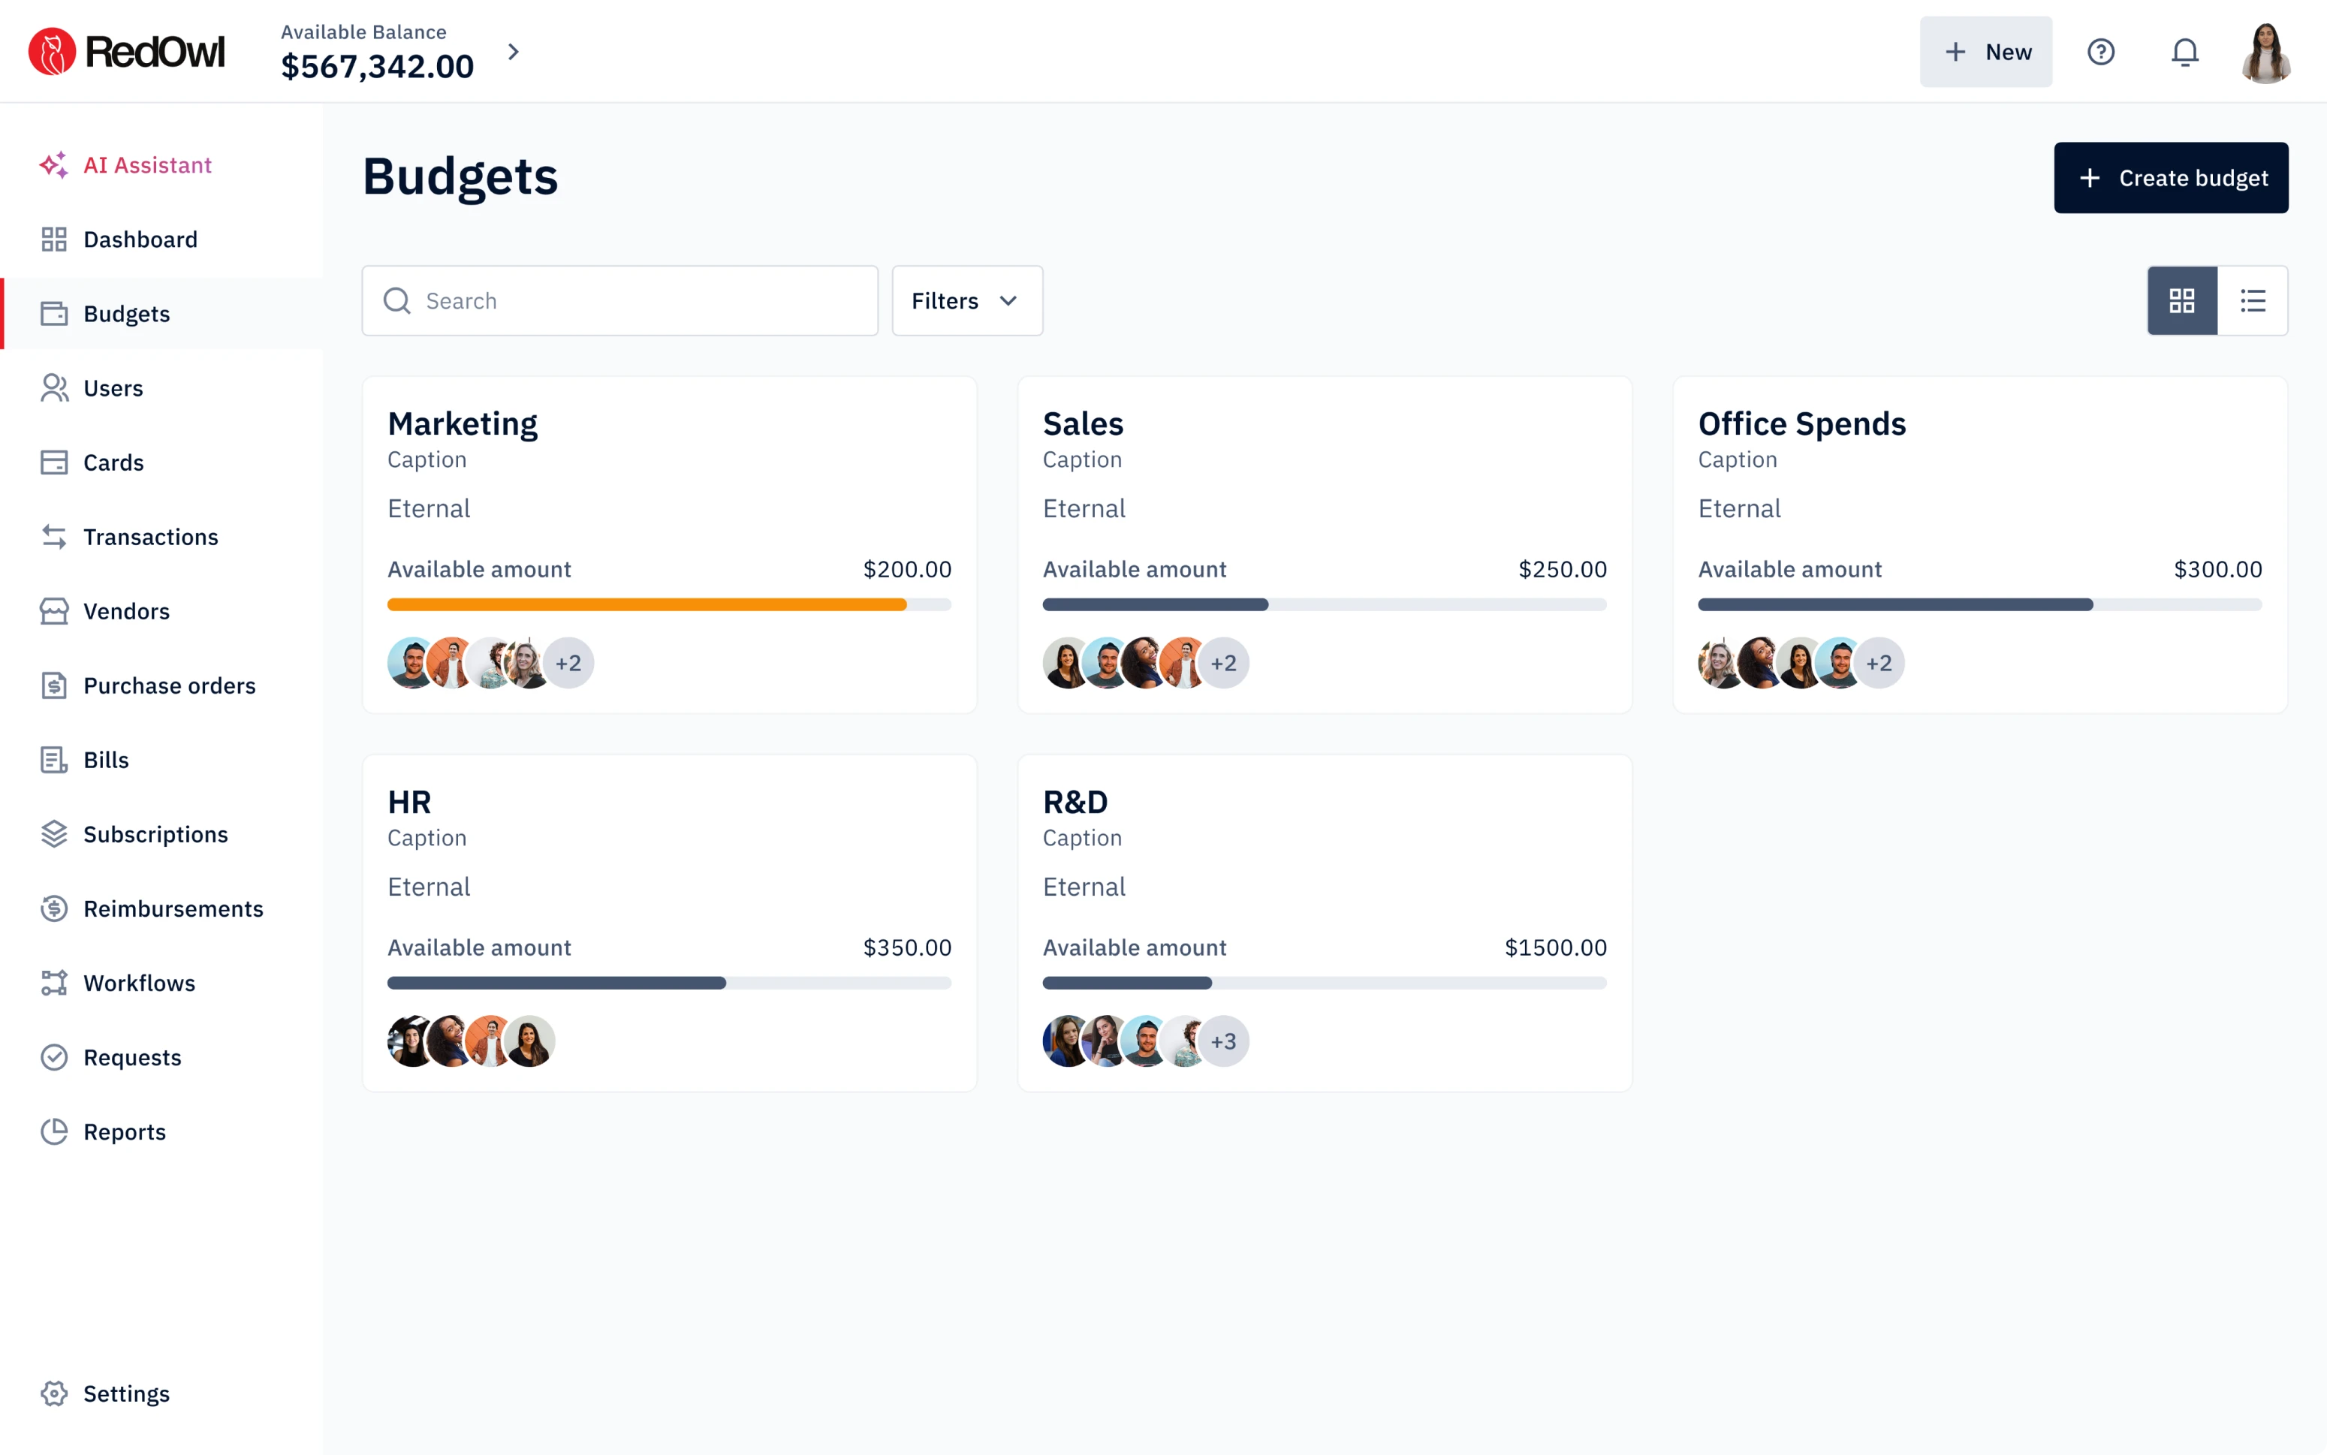
Task: Go to Transactions in sidebar
Action: click(150, 537)
